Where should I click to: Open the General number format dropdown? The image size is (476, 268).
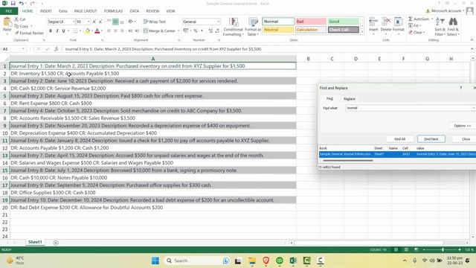point(218,22)
